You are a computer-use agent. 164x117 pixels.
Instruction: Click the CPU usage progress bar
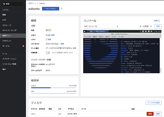[54, 94]
